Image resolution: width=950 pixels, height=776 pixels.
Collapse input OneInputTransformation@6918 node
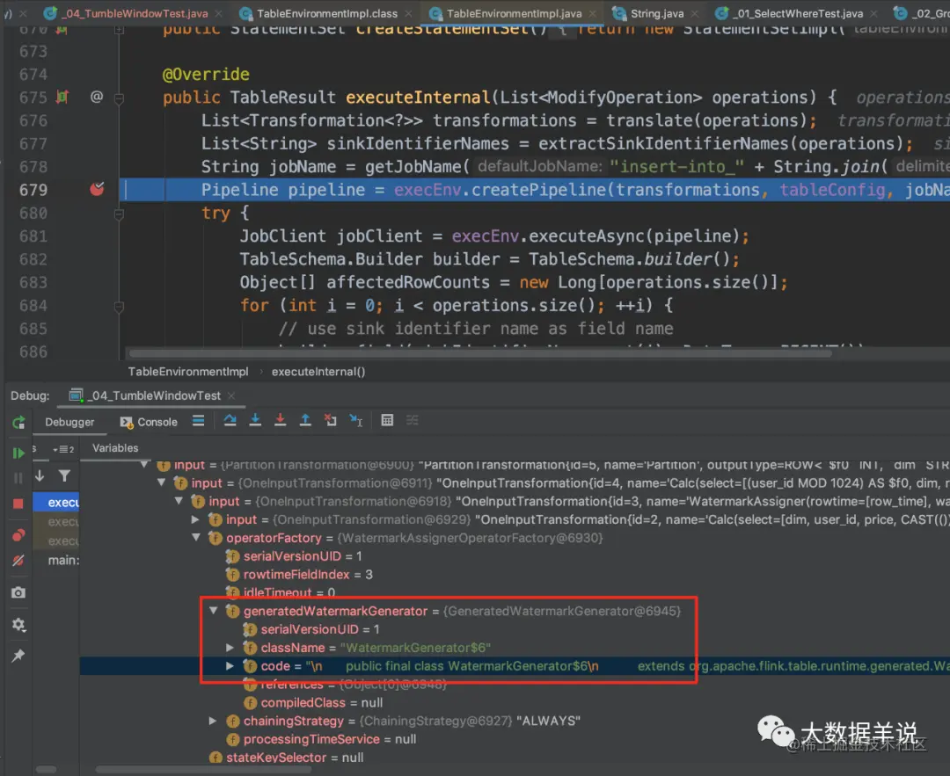pos(179,501)
